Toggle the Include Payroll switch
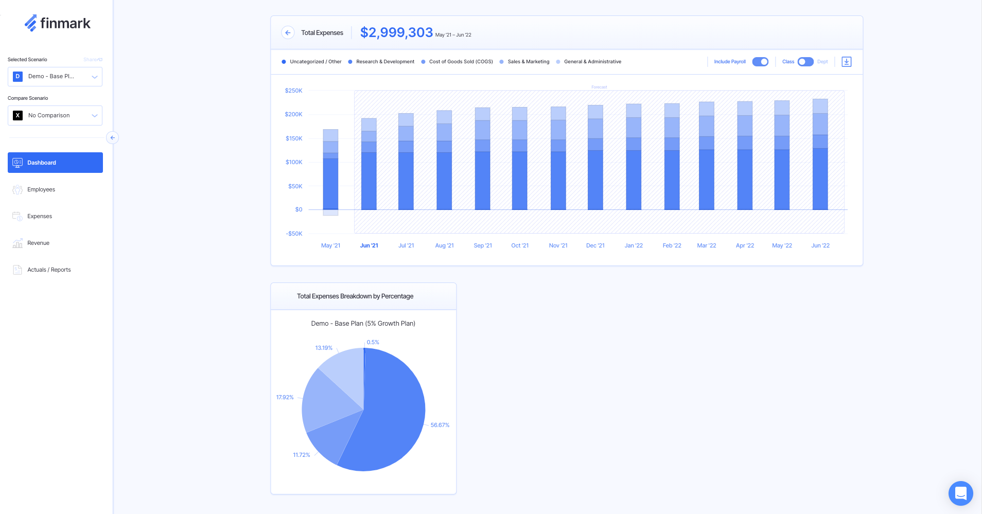This screenshot has height=514, width=982. click(x=760, y=62)
